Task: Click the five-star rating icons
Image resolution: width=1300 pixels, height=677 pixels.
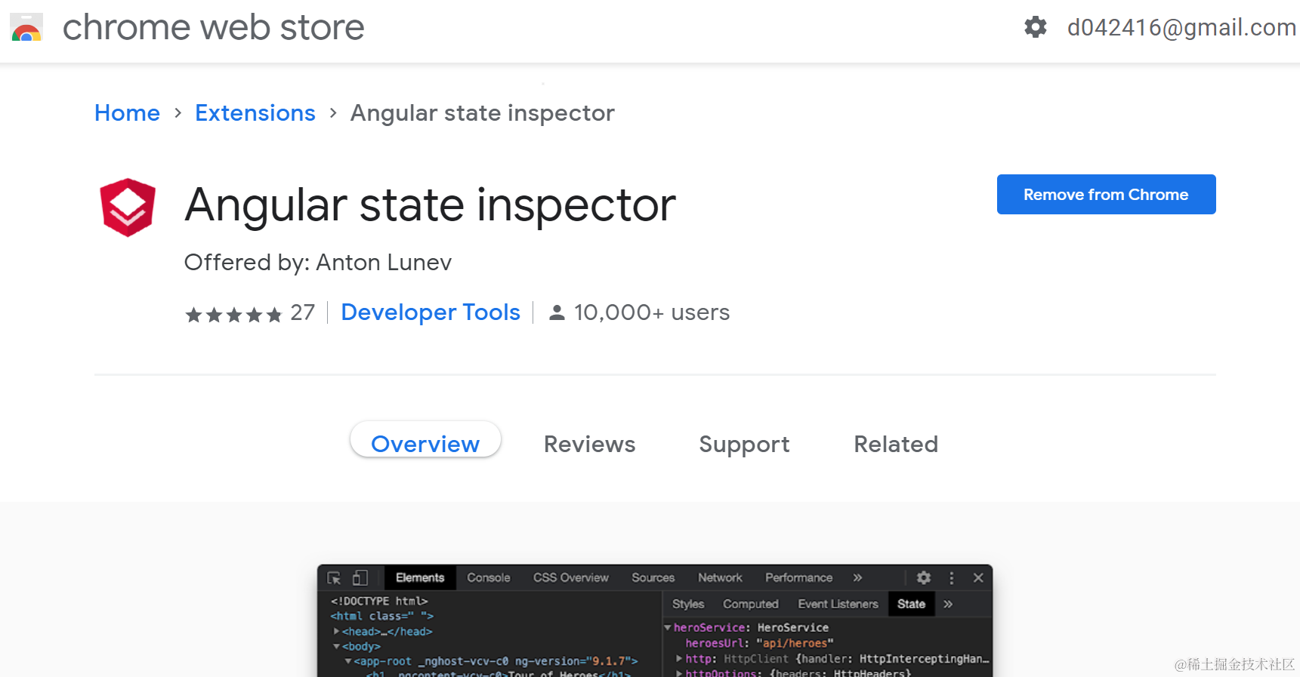Action: click(x=233, y=314)
